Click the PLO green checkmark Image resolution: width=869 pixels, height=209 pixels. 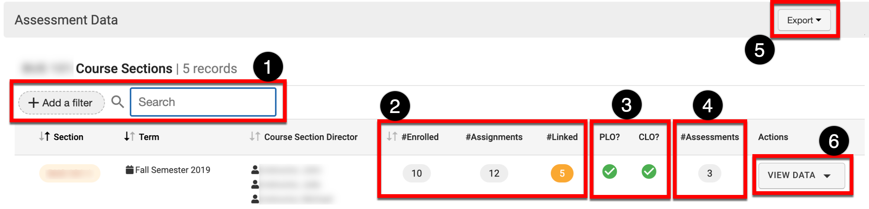[609, 172]
